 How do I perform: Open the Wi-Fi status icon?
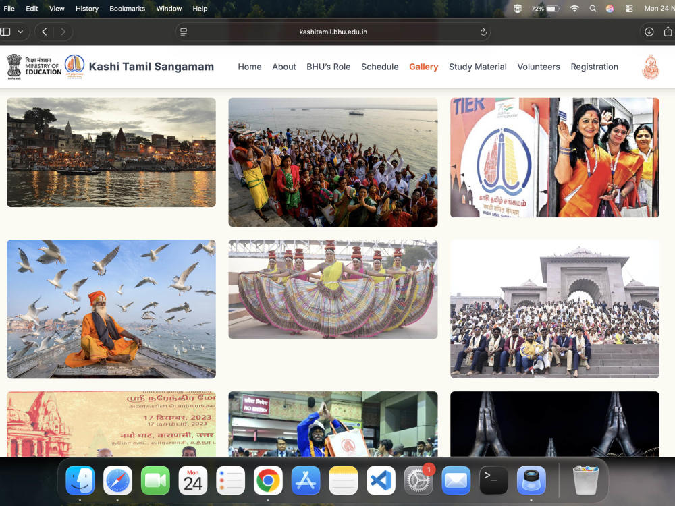pos(574,9)
